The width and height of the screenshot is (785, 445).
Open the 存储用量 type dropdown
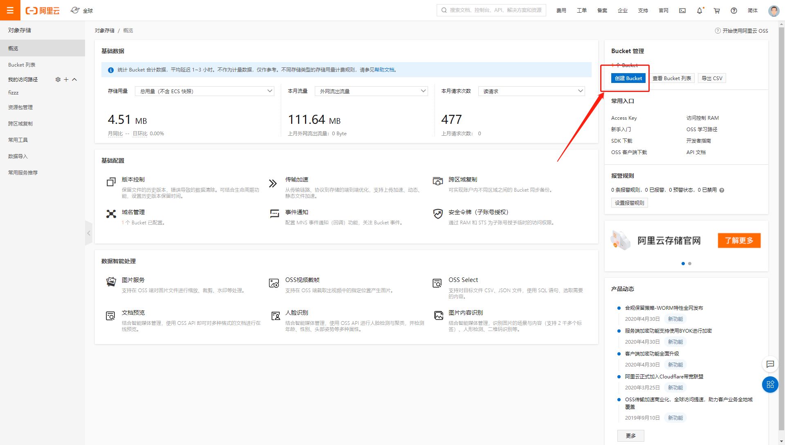point(204,91)
